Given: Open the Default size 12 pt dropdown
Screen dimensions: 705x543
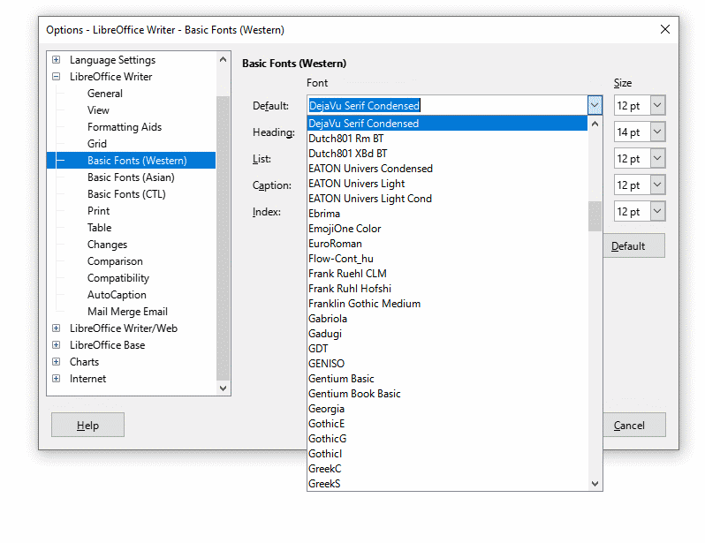Looking at the screenshot, I should [x=657, y=106].
